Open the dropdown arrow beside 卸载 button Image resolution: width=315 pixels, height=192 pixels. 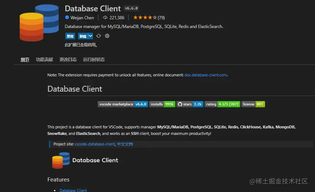[x=90, y=36]
